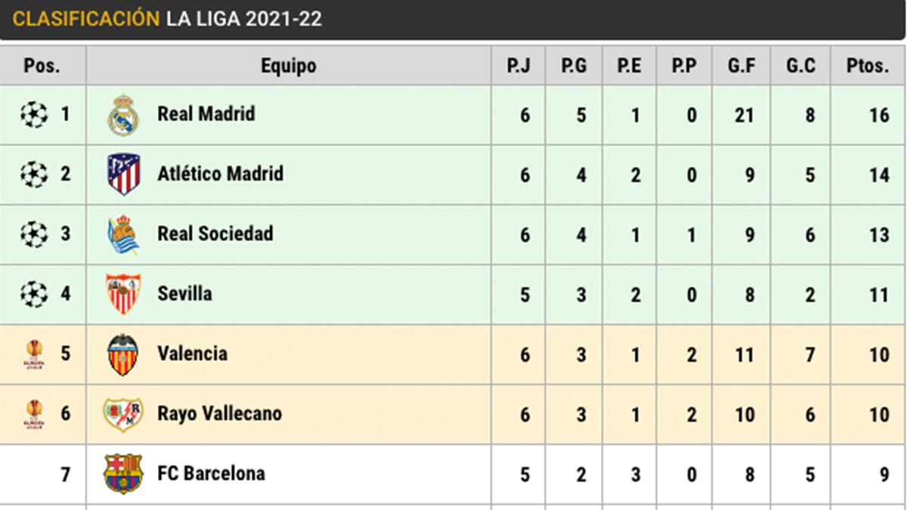Click Champions League icon beside position 4

pos(33,294)
